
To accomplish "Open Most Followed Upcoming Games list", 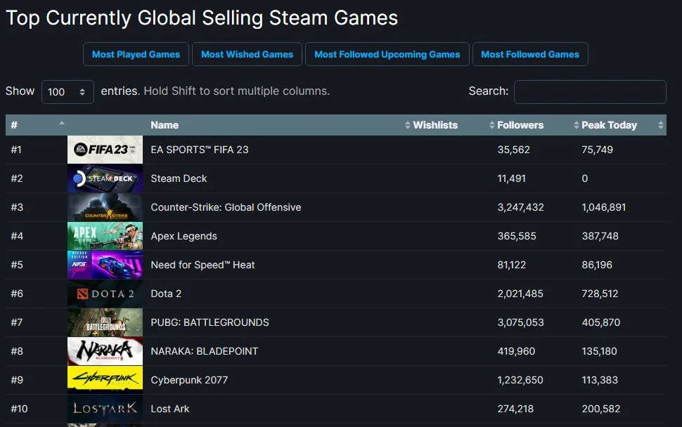I will pyautogui.click(x=387, y=54).
